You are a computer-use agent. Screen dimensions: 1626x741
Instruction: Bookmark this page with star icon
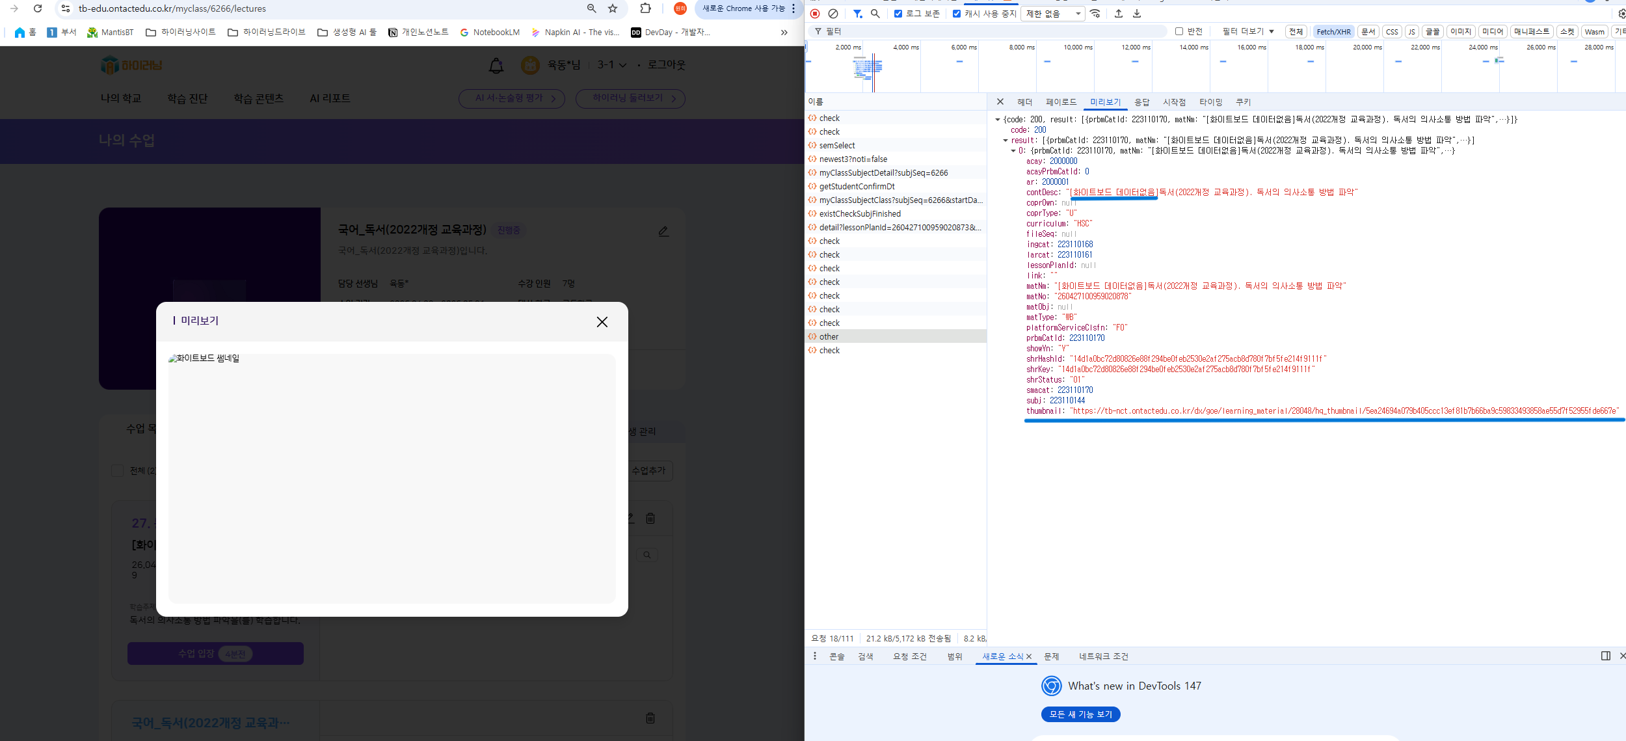(613, 8)
